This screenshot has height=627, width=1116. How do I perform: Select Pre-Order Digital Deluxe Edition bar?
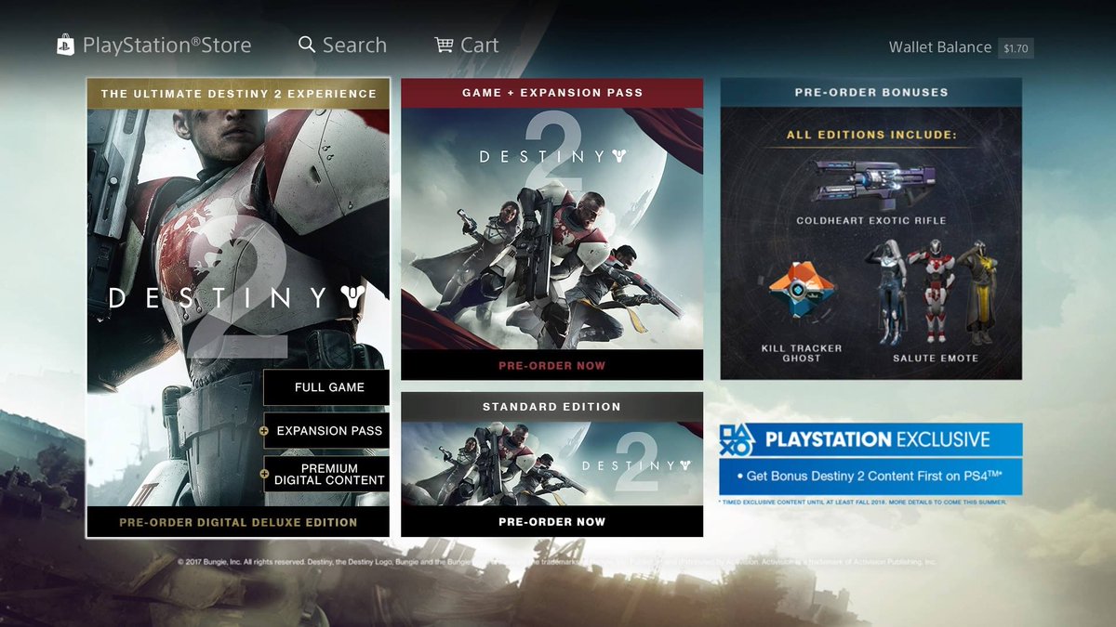point(238,522)
